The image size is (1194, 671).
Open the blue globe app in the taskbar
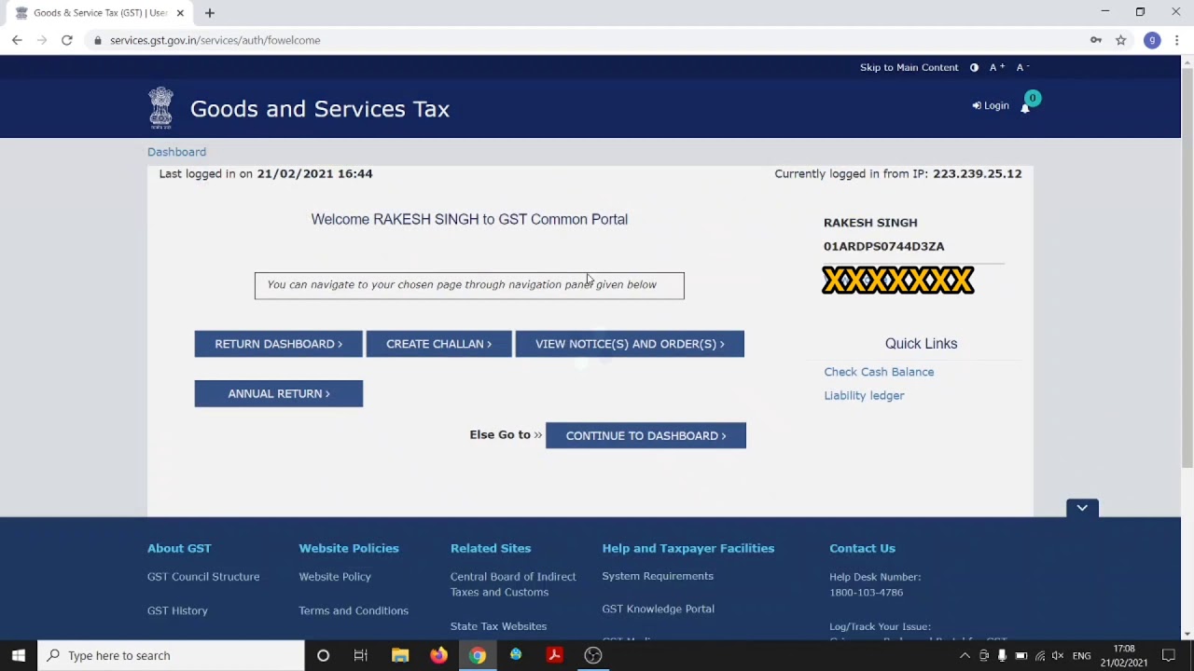pos(516,655)
